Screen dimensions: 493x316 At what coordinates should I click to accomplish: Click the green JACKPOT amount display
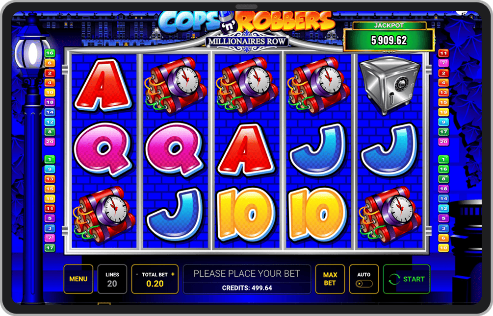[x=389, y=40]
